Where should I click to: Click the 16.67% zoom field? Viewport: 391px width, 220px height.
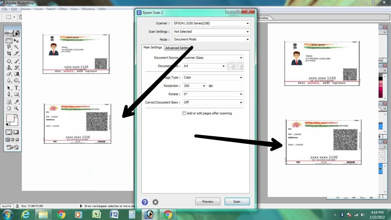(x=7, y=206)
